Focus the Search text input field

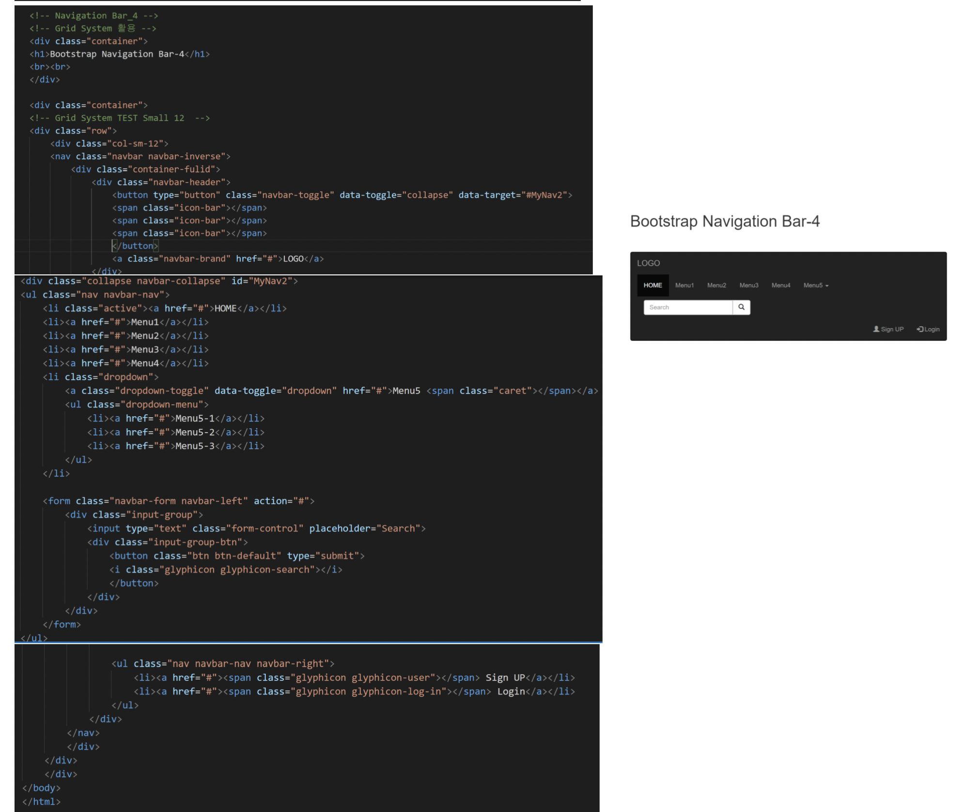point(687,307)
